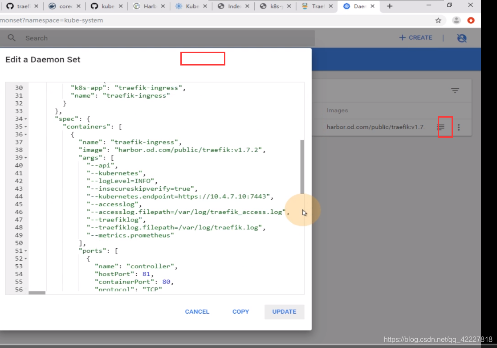Close the Index tab
497x348 pixels.
247,6
